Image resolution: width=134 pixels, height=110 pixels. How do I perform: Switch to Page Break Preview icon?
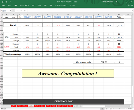coord(111,109)
